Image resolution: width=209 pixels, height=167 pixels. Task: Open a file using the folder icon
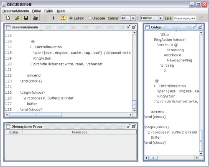point(17,18)
